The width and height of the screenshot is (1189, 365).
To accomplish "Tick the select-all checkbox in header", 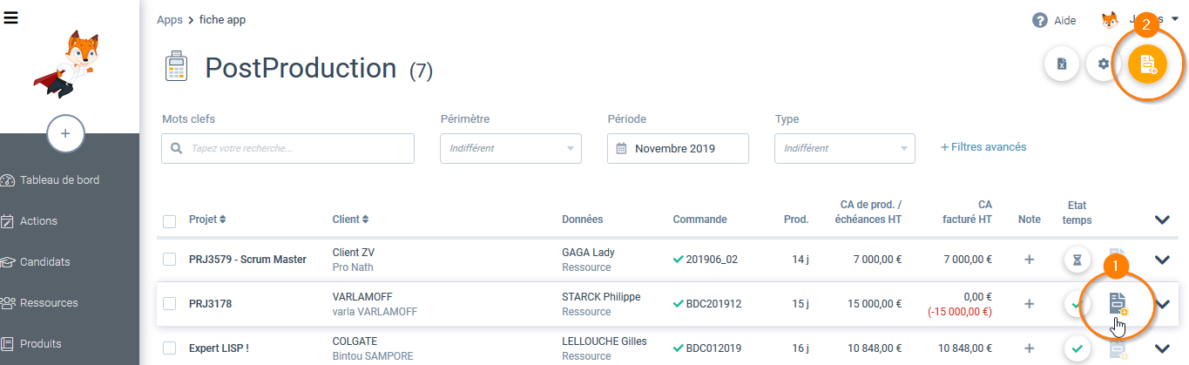I will tap(170, 220).
